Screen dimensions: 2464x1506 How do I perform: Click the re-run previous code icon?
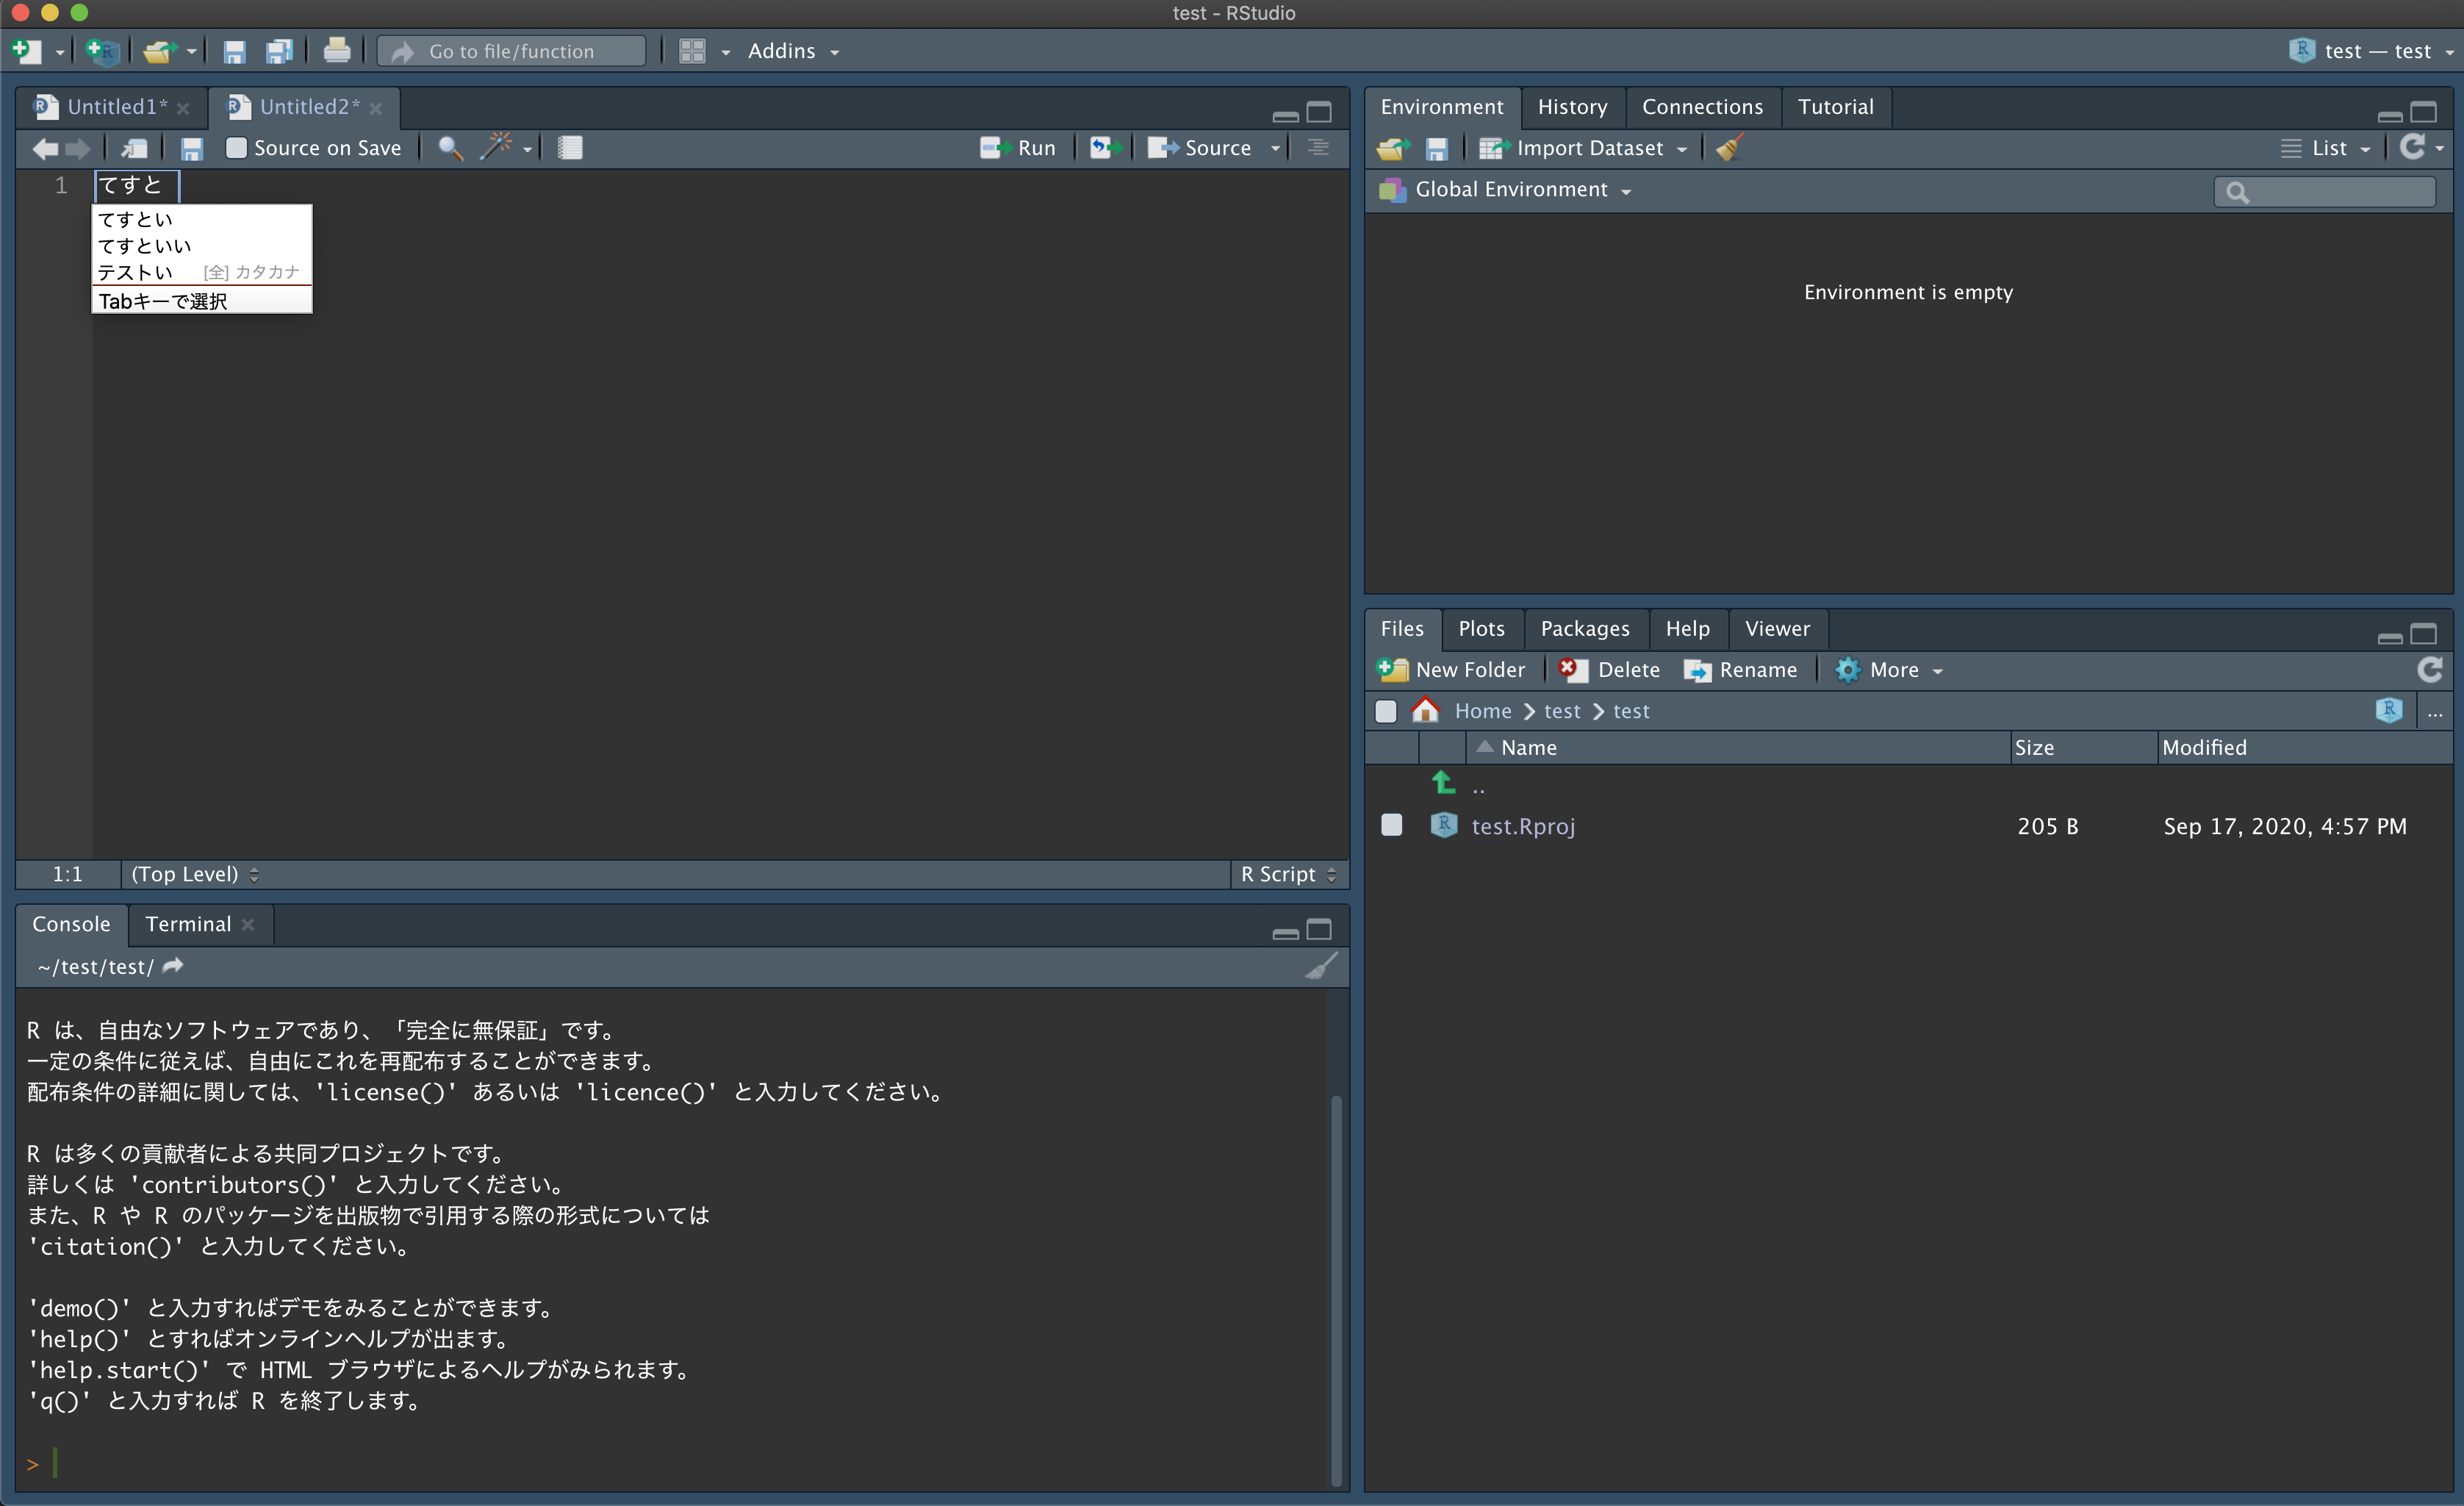point(1104,148)
